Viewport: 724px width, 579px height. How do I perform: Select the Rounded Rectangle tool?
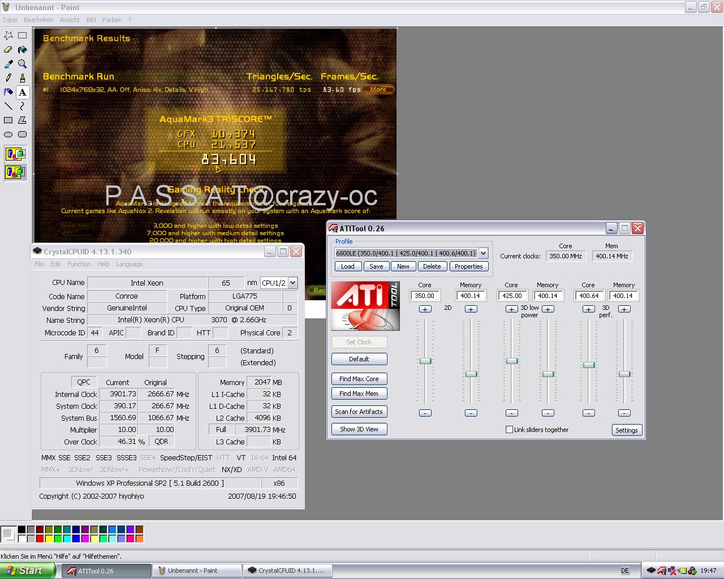point(23,135)
